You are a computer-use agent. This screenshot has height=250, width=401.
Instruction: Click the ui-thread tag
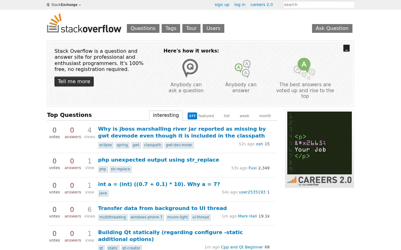click(200, 217)
